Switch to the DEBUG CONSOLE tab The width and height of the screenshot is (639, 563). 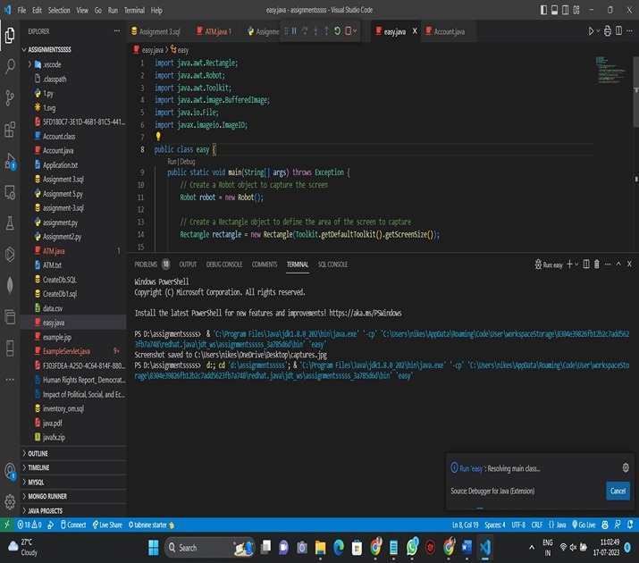pyautogui.click(x=223, y=265)
